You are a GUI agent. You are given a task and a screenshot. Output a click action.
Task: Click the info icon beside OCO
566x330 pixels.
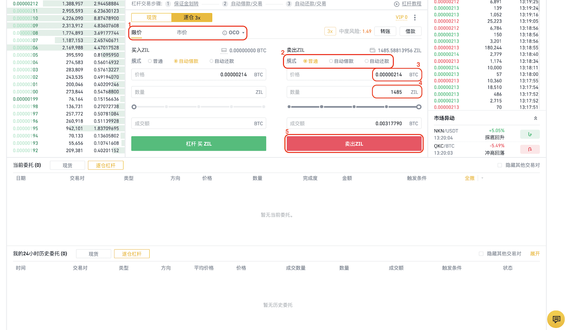coord(225,32)
